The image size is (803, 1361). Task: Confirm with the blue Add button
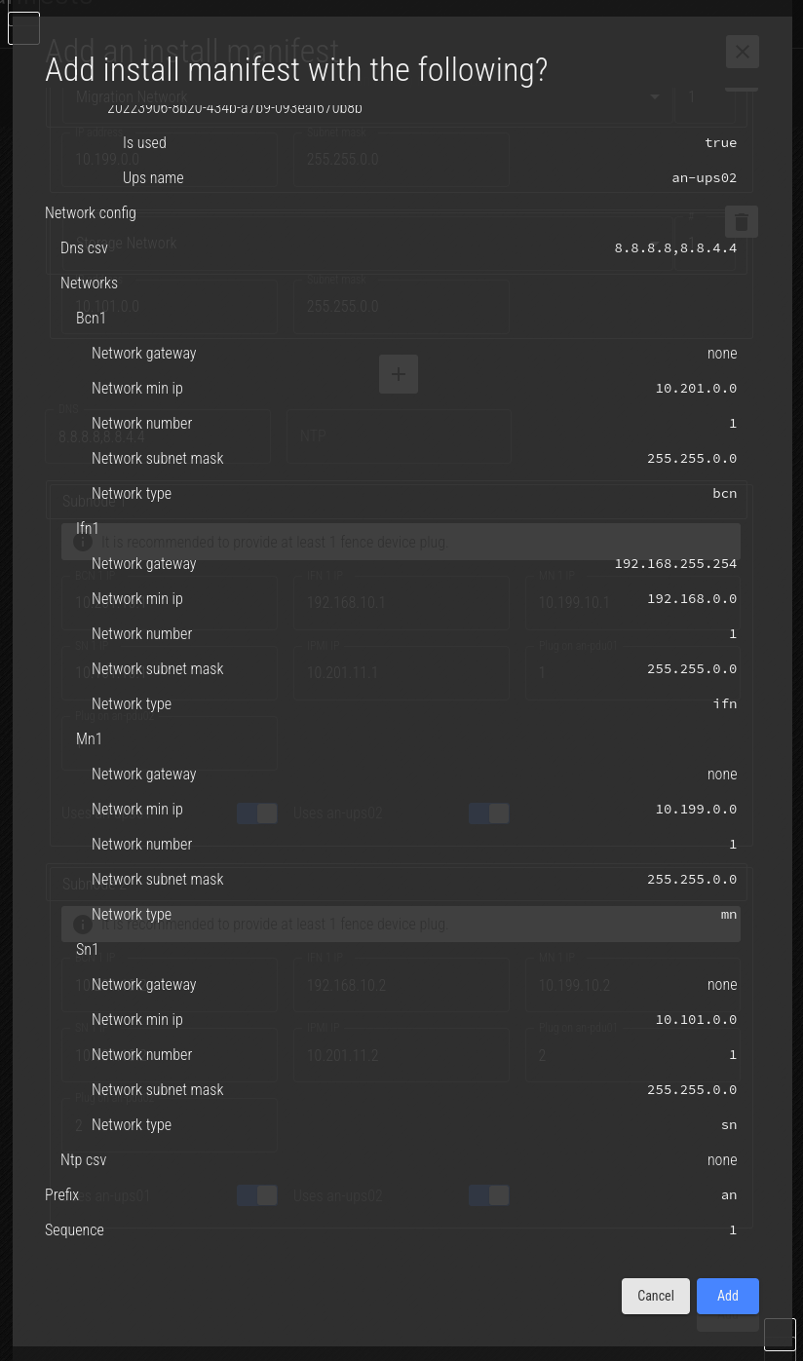[728, 1296]
